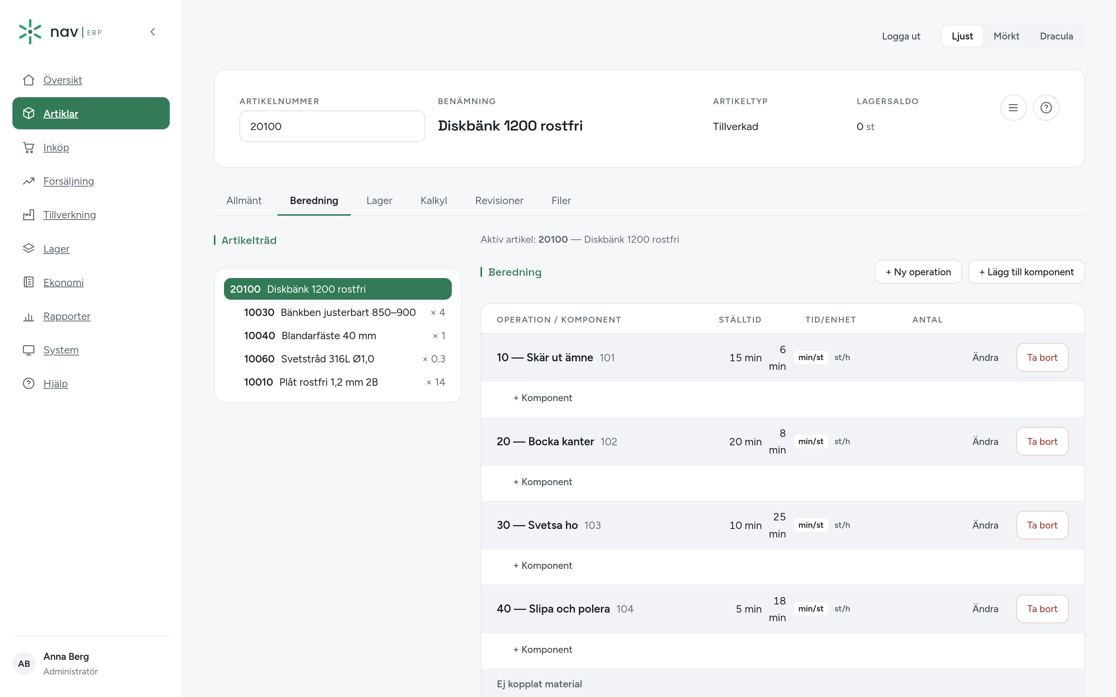Select 10030 Bänkben justerbart in tree
This screenshot has height=697, width=1116.
point(344,312)
